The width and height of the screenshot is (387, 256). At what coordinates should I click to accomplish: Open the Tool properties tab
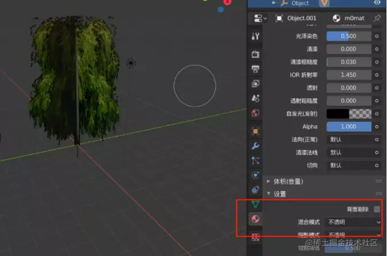[x=255, y=36]
